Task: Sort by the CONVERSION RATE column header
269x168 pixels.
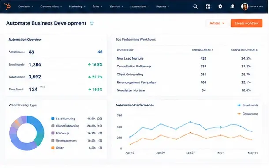Action: click(x=244, y=50)
